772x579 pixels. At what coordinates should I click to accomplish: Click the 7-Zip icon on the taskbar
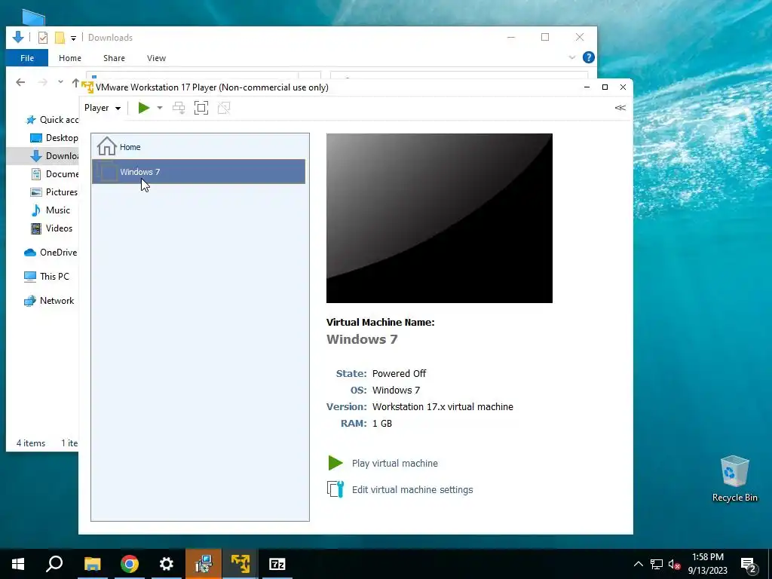point(277,564)
